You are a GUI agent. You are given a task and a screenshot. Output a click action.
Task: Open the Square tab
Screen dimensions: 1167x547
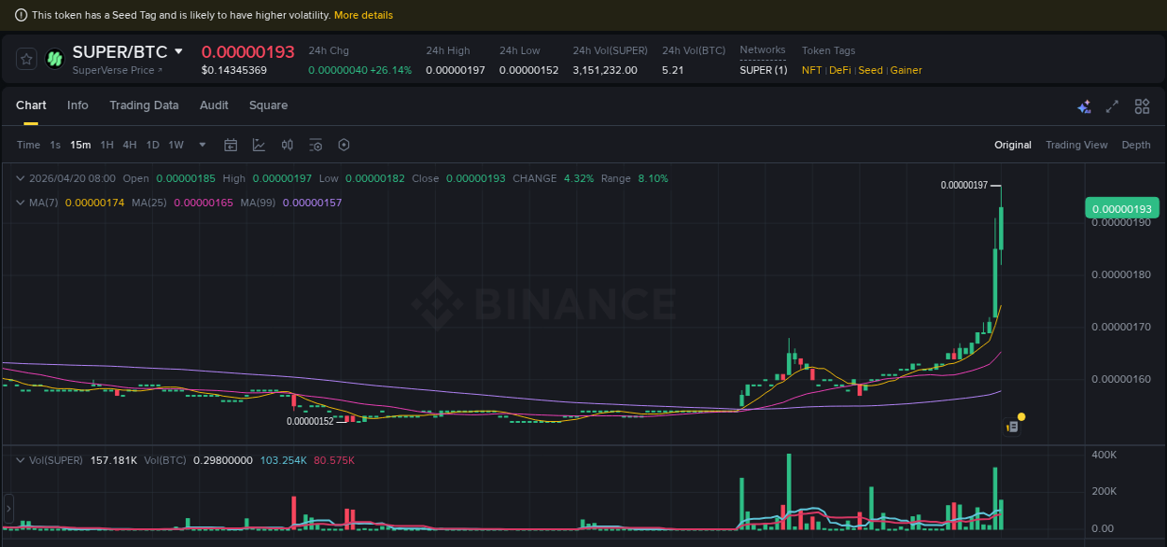click(268, 105)
